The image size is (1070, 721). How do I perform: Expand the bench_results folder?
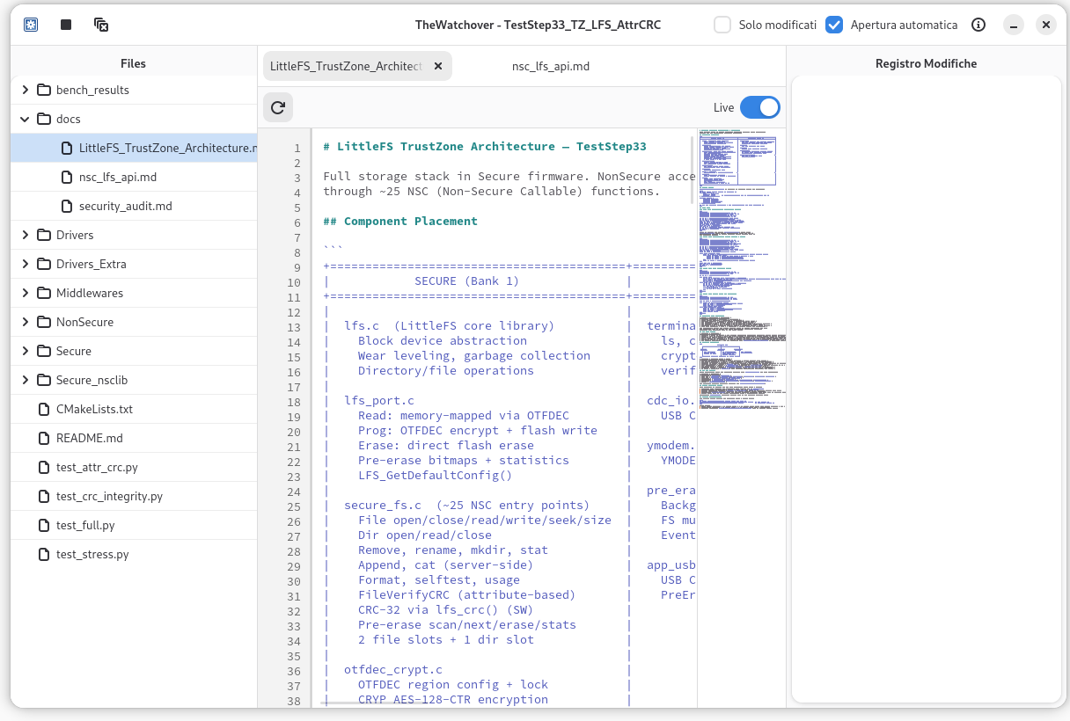[x=25, y=90]
